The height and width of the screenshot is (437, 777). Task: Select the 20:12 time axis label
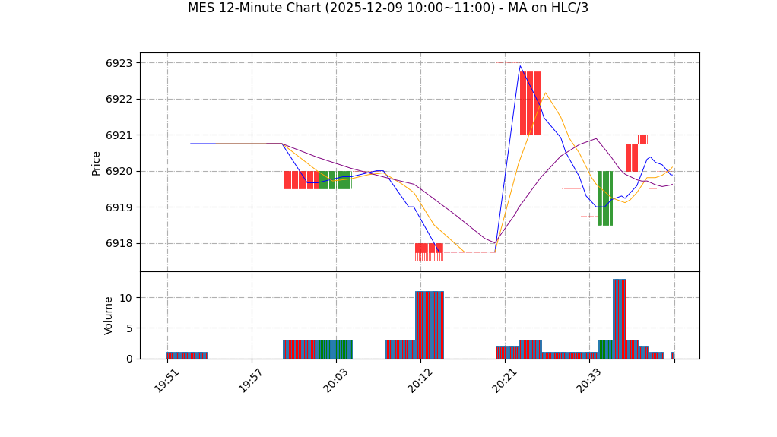420,380
